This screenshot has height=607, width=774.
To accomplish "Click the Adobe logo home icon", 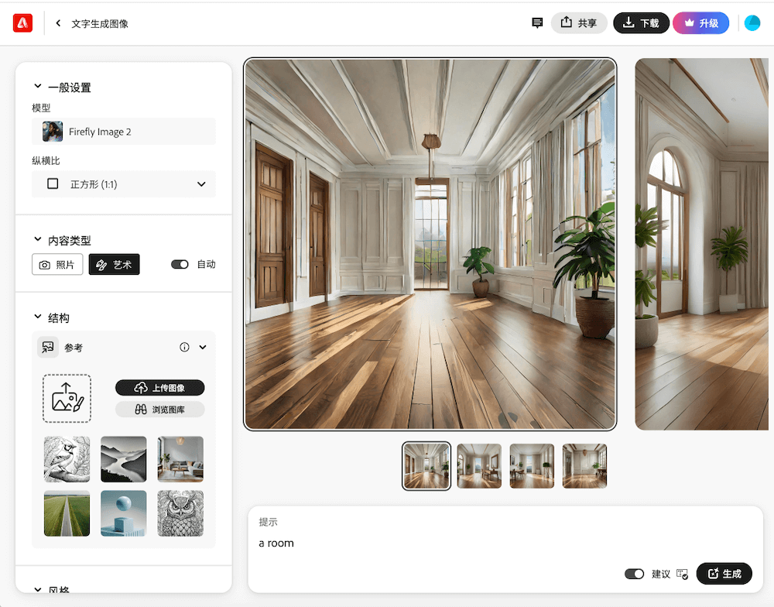I will click(x=22, y=23).
